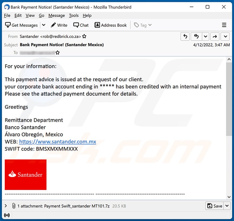The image size is (234, 221).
Task: Star the sender rob@redbrick.co.za
Action: (x=84, y=36)
